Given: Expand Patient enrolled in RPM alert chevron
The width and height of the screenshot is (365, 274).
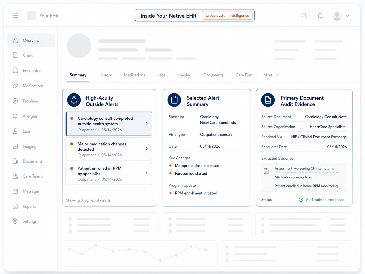Looking at the screenshot, I should click(147, 173).
